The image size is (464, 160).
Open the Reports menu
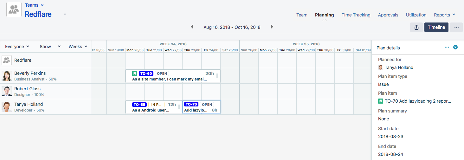tap(444, 15)
